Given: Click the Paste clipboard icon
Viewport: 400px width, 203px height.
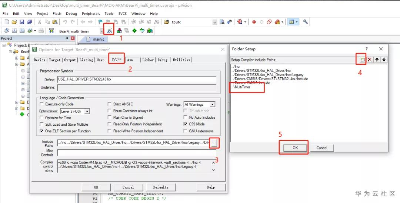Looking at the screenshot, I should tap(54, 22).
